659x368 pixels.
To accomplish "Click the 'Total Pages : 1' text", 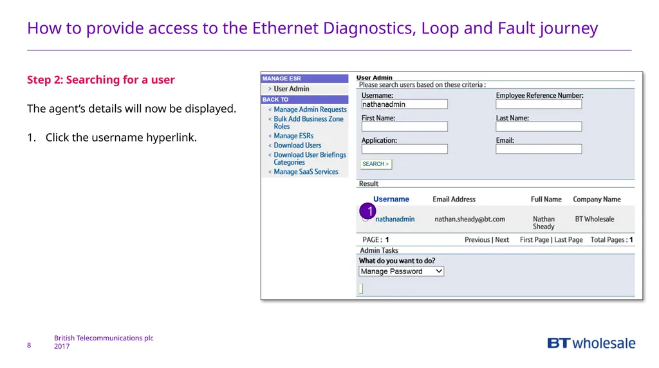I will point(611,240).
